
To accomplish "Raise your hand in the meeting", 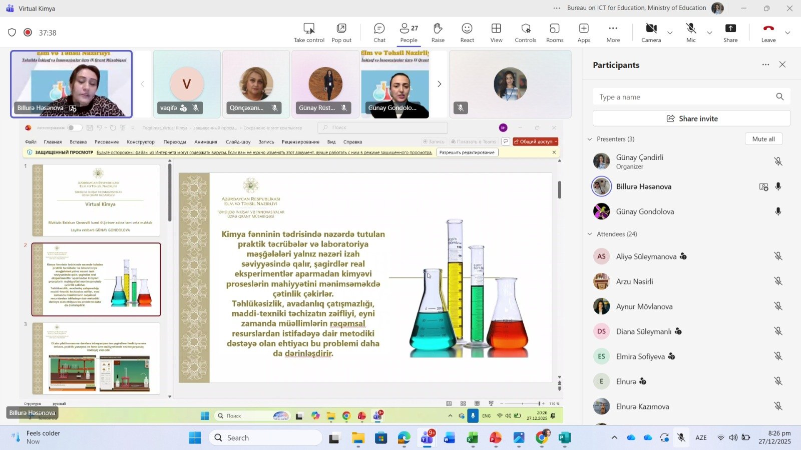I will [x=438, y=32].
